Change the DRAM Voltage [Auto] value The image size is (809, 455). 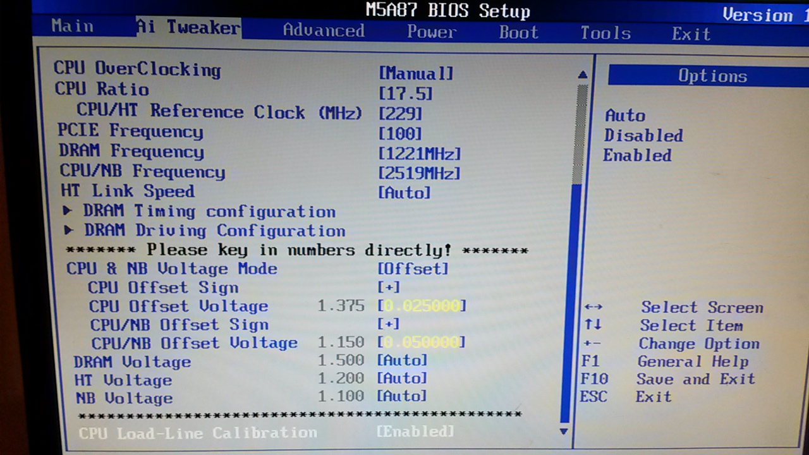tap(402, 360)
